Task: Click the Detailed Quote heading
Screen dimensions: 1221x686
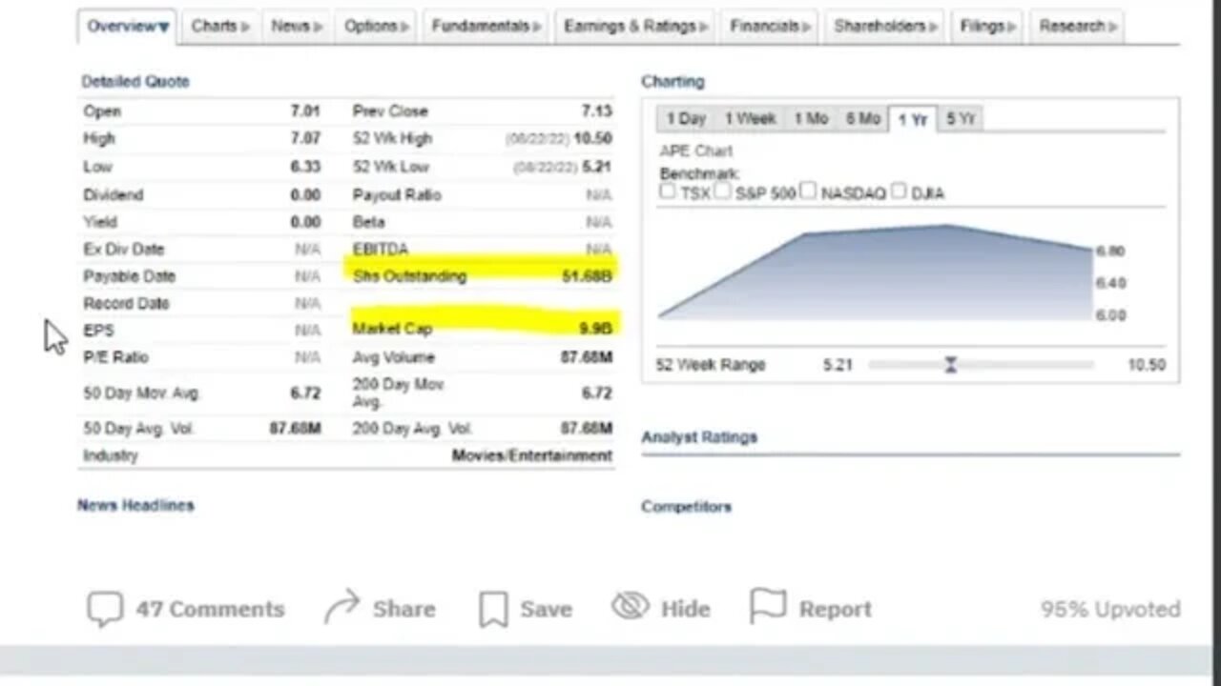Action: click(x=135, y=82)
